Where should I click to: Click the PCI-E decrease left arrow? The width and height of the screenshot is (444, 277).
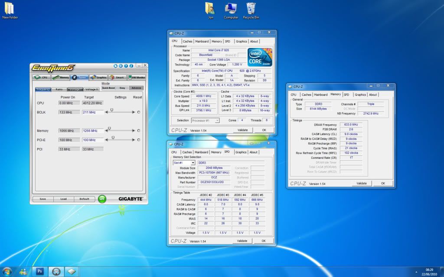point(107,140)
